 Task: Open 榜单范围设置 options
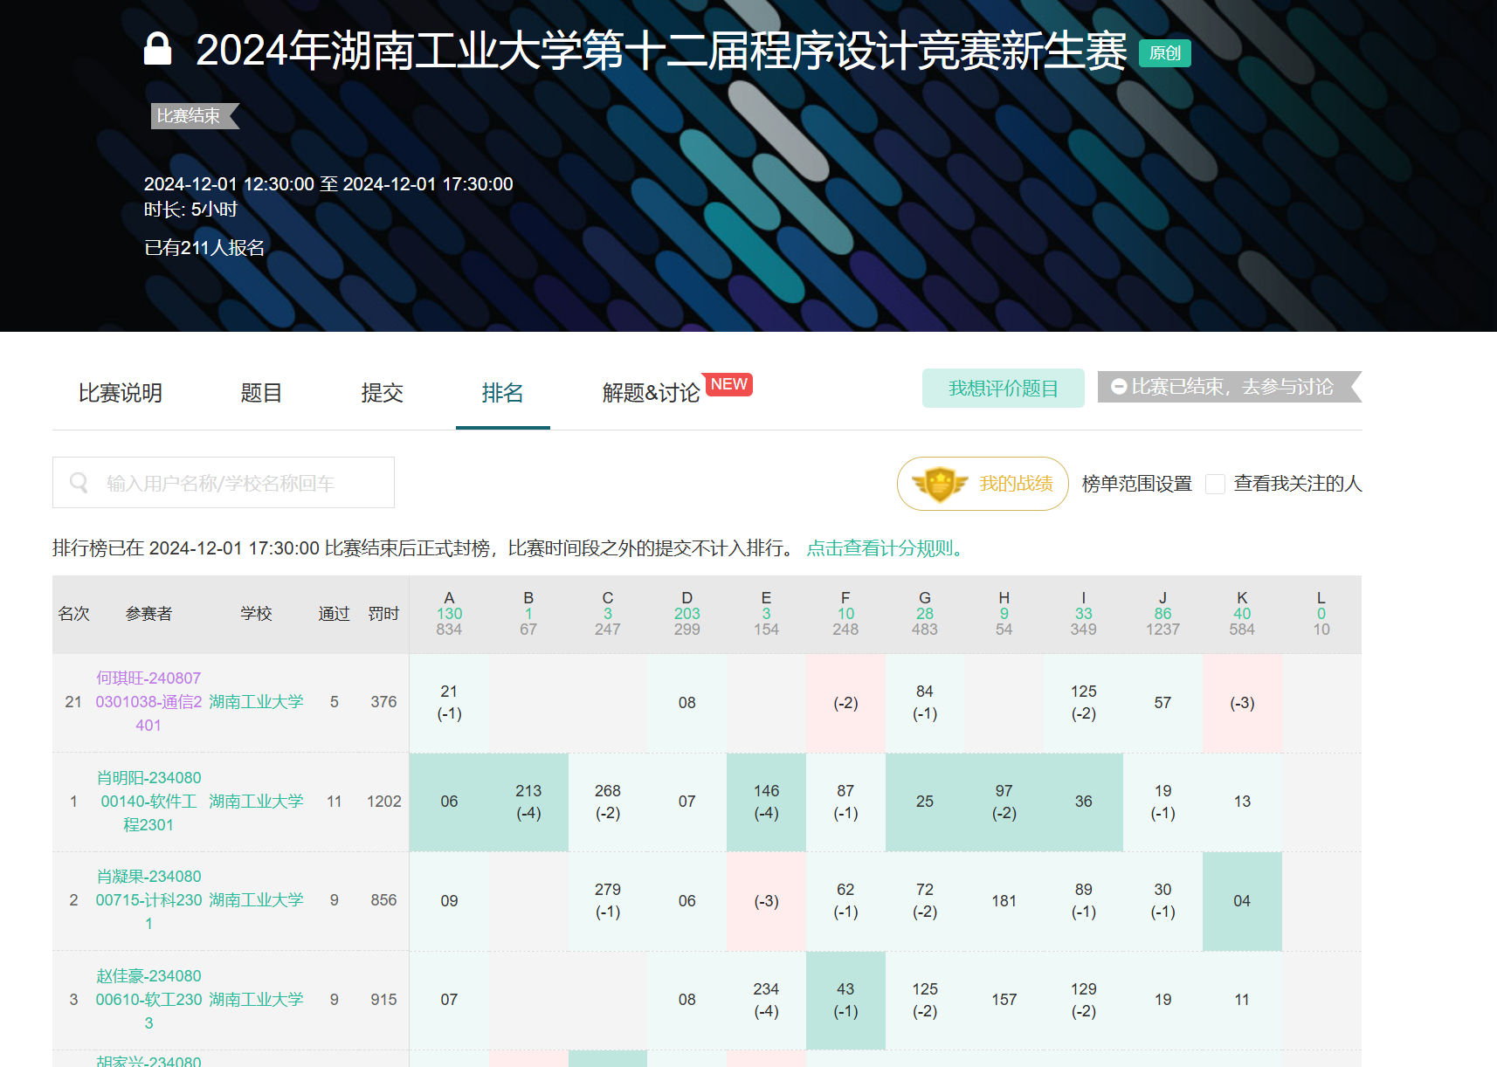pos(1136,484)
